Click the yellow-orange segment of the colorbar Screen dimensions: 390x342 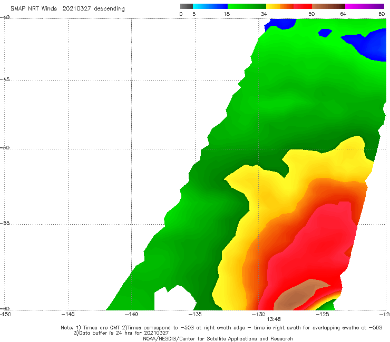tap(280, 6)
